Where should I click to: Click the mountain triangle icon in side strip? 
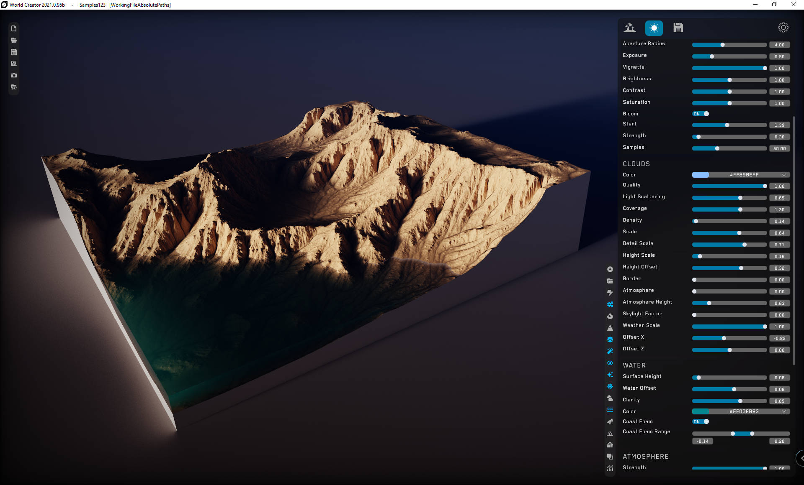[x=610, y=328]
